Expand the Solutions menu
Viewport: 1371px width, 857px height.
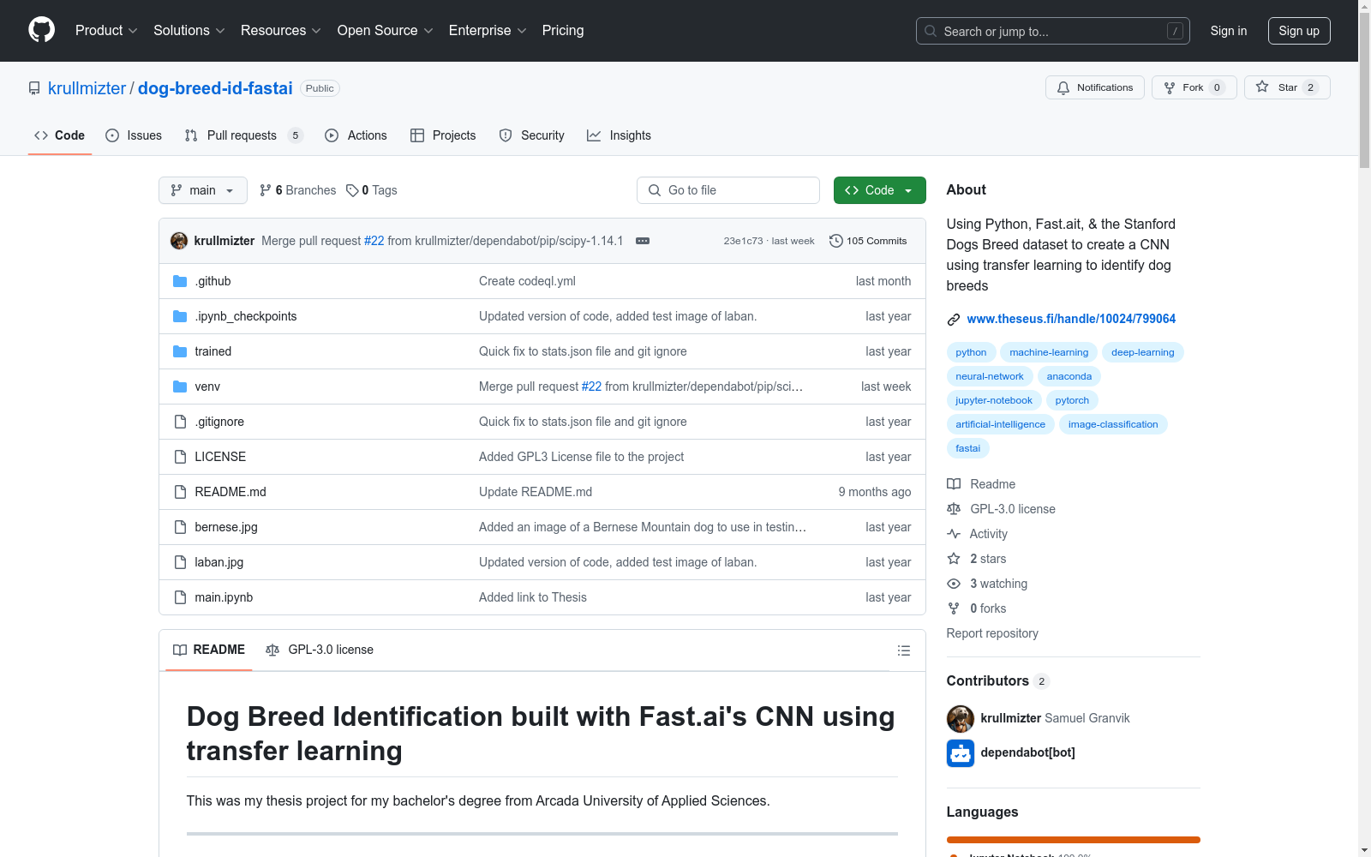[x=189, y=30]
